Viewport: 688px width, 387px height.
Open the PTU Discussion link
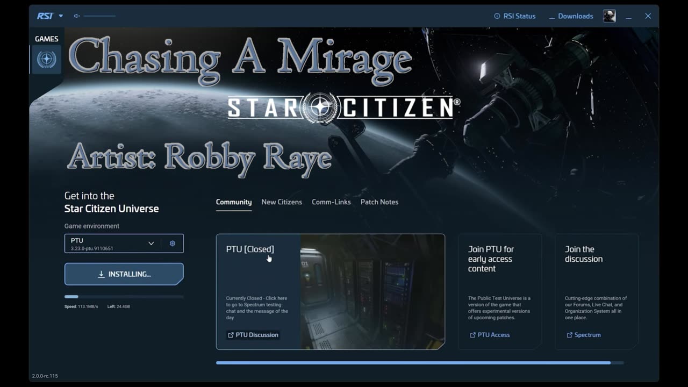pyautogui.click(x=253, y=335)
